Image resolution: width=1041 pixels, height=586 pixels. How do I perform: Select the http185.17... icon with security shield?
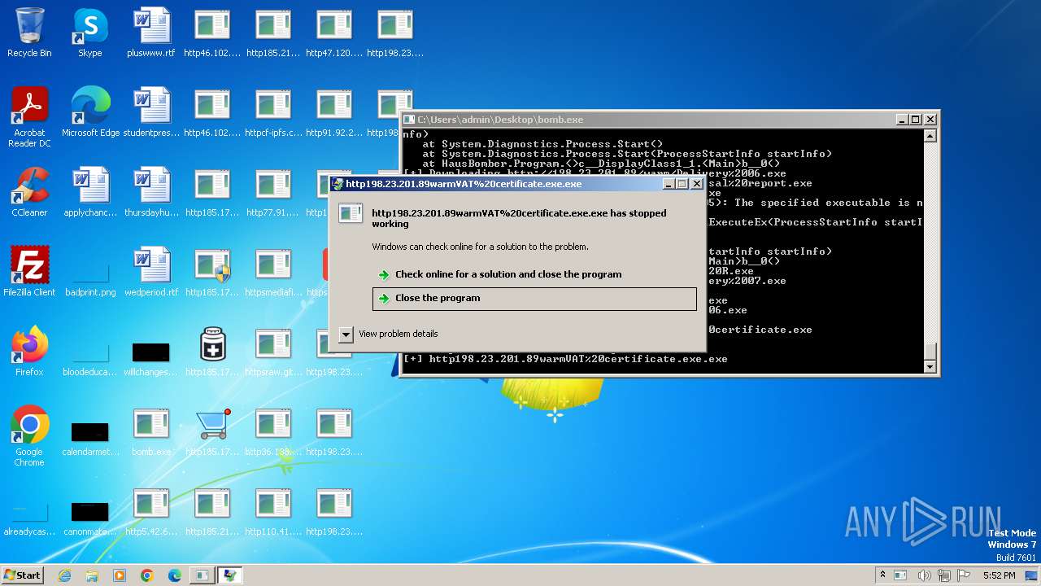click(212, 272)
